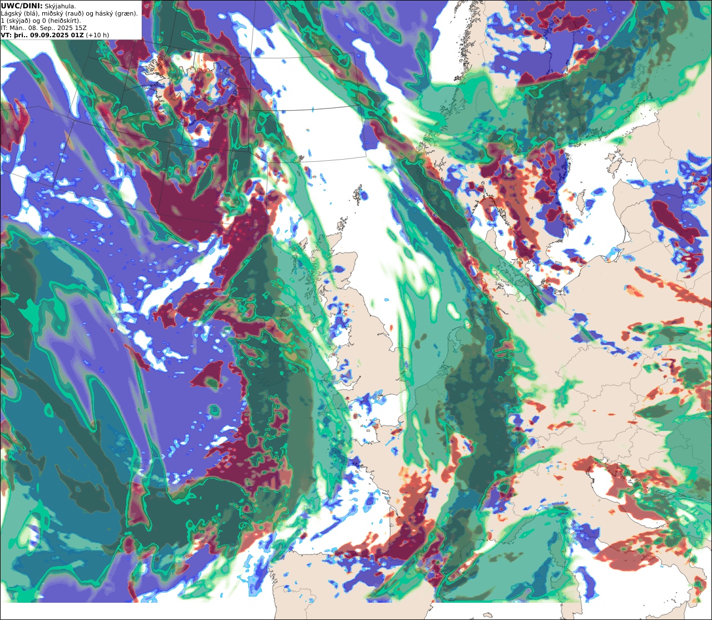Screen dimensions: 712x620
Task: Click the 'VT: þri.. 09.09.2025 01Z' valid time
Action: pos(42,35)
